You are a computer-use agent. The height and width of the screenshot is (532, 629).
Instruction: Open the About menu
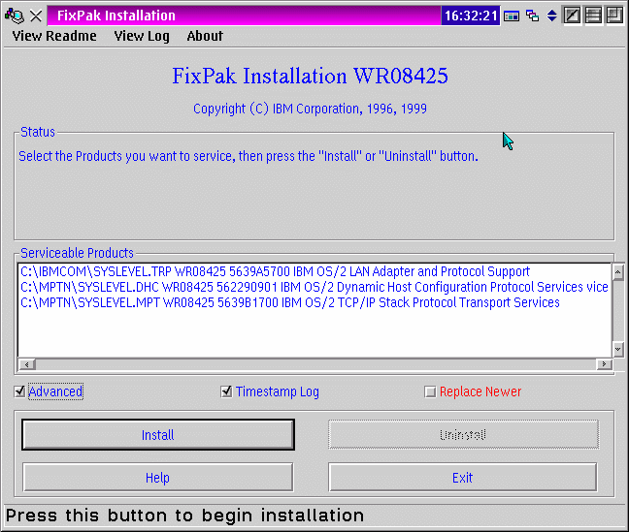click(205, 36)
